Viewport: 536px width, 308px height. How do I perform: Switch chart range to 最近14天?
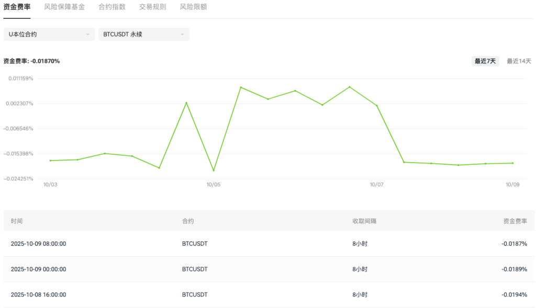pyautogui.click(x=519, y=61)
